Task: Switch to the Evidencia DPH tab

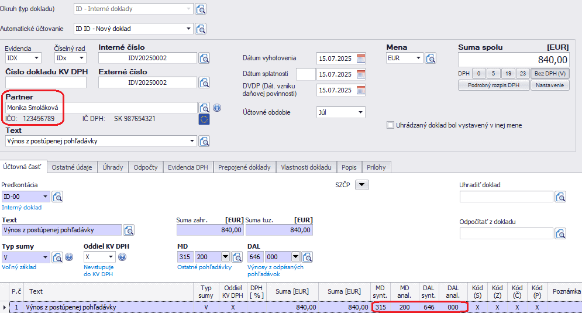Action: click(188, 167)
